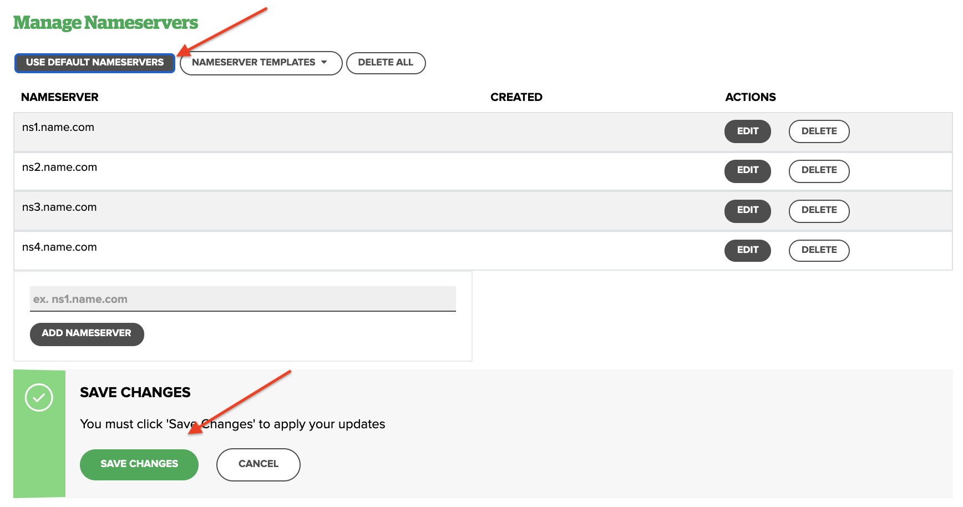Click the green Save Changes button
The height and width of the screenshot is (507, 963).
139,464
